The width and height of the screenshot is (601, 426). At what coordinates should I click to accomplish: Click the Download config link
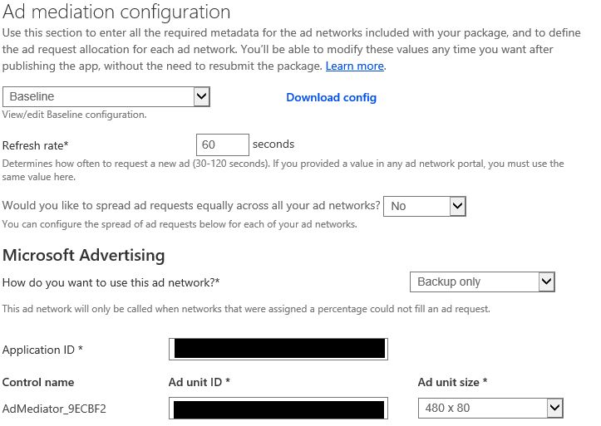[331, 97]
